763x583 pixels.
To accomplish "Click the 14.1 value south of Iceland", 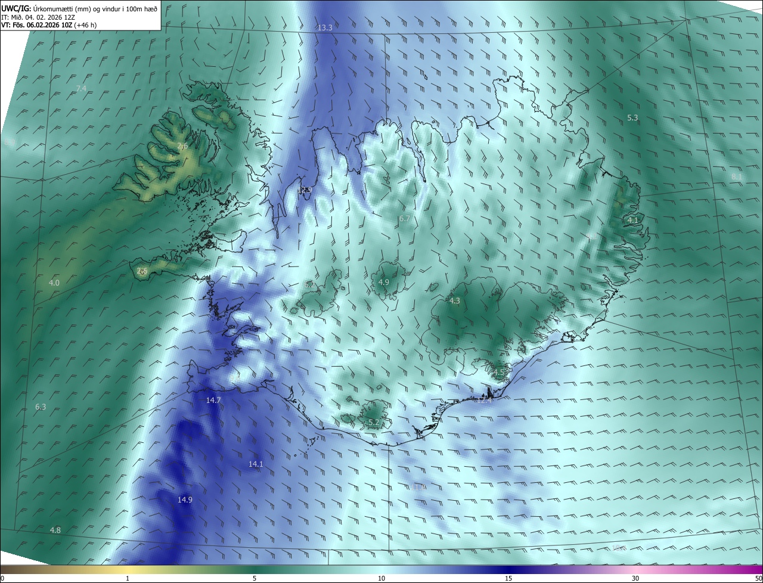I will [256, 464].
